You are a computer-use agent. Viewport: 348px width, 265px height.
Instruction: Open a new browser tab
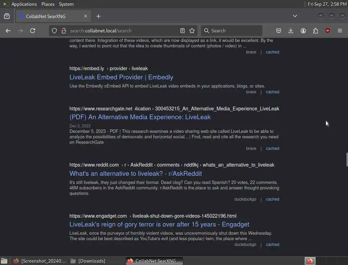pyautogui.click(x=99, y=16)
